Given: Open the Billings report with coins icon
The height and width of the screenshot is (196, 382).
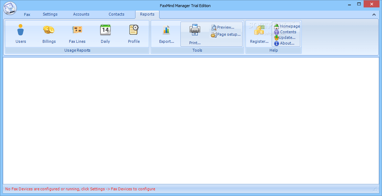Looking at the screenshot, I should point(49,34).
